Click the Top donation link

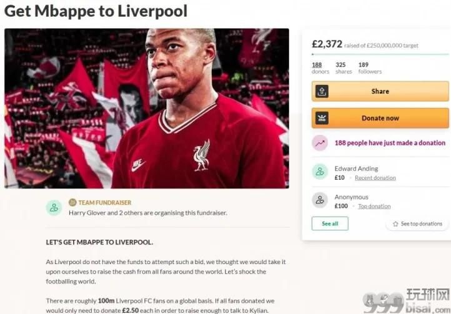tap(374, 206)
